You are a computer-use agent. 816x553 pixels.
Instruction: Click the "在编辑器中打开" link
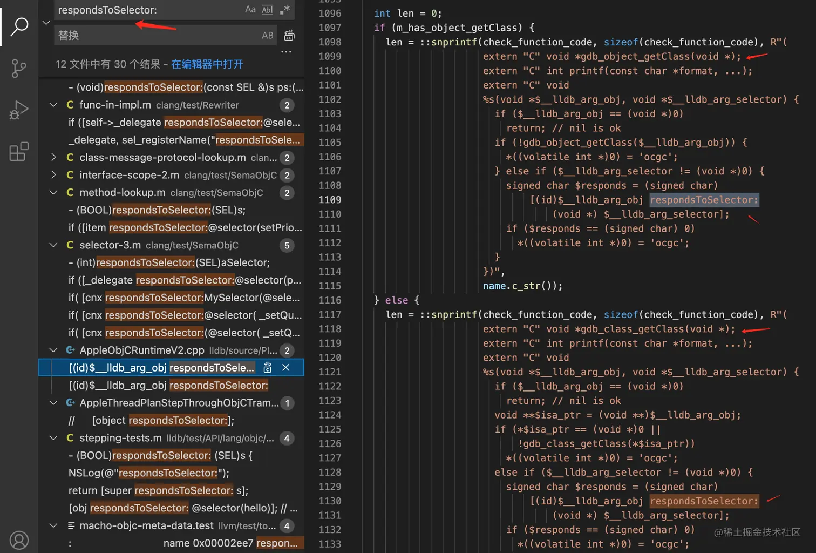207,64
